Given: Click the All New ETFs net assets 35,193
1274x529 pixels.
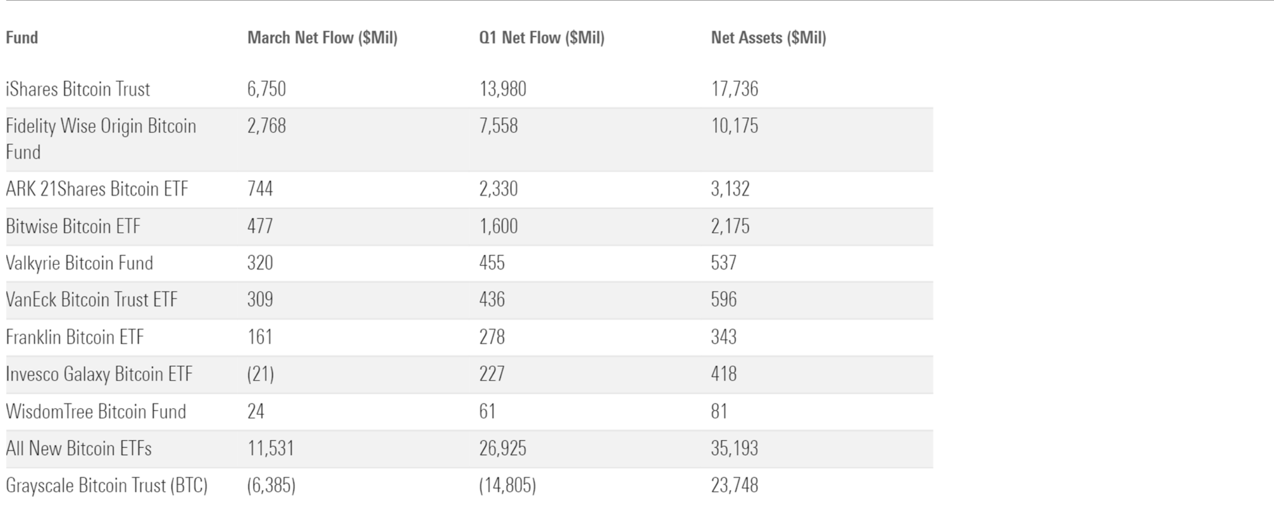Looking at the screenshot, I should pos(734,448).
